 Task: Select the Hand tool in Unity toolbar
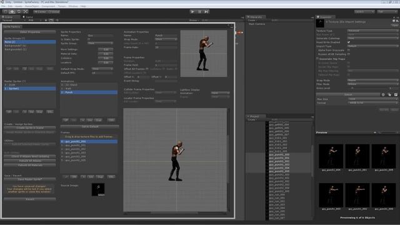coord(5,11)
